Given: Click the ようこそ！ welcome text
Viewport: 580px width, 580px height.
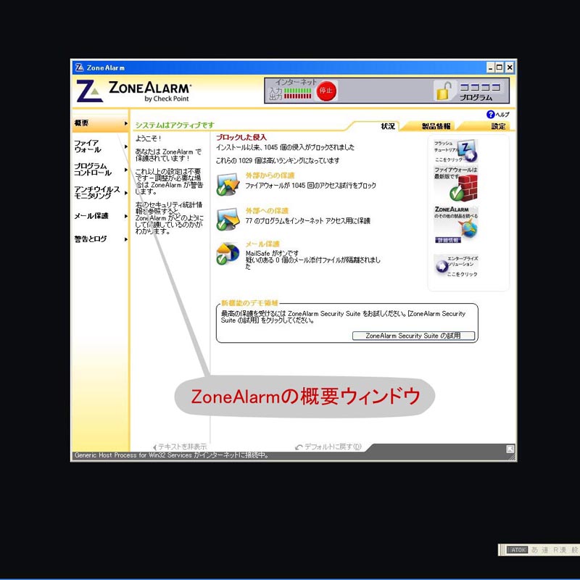Looking at the screenshot, I should click(148, 138).
